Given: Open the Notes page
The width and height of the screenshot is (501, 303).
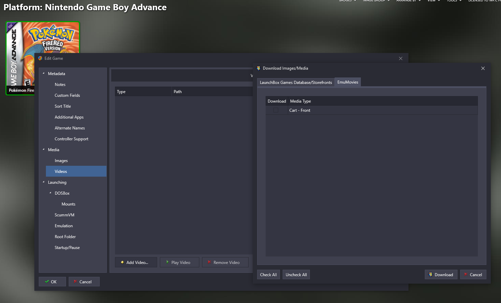Looking at the screenshot, I should [60, 85].
